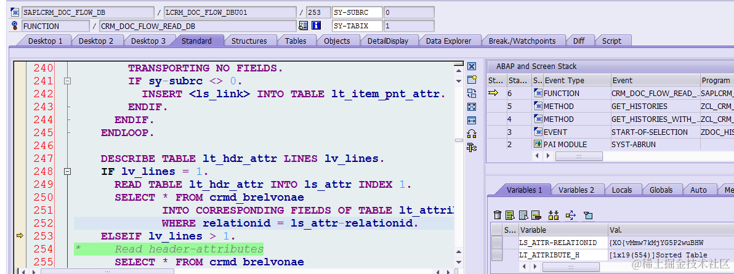Open the tool settings icon beside the editor
This screenshot has height=274, width=734.
click(472, 148)
